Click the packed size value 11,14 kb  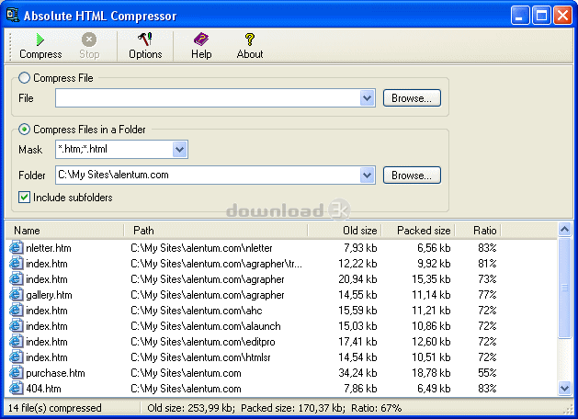click(431, 295)
